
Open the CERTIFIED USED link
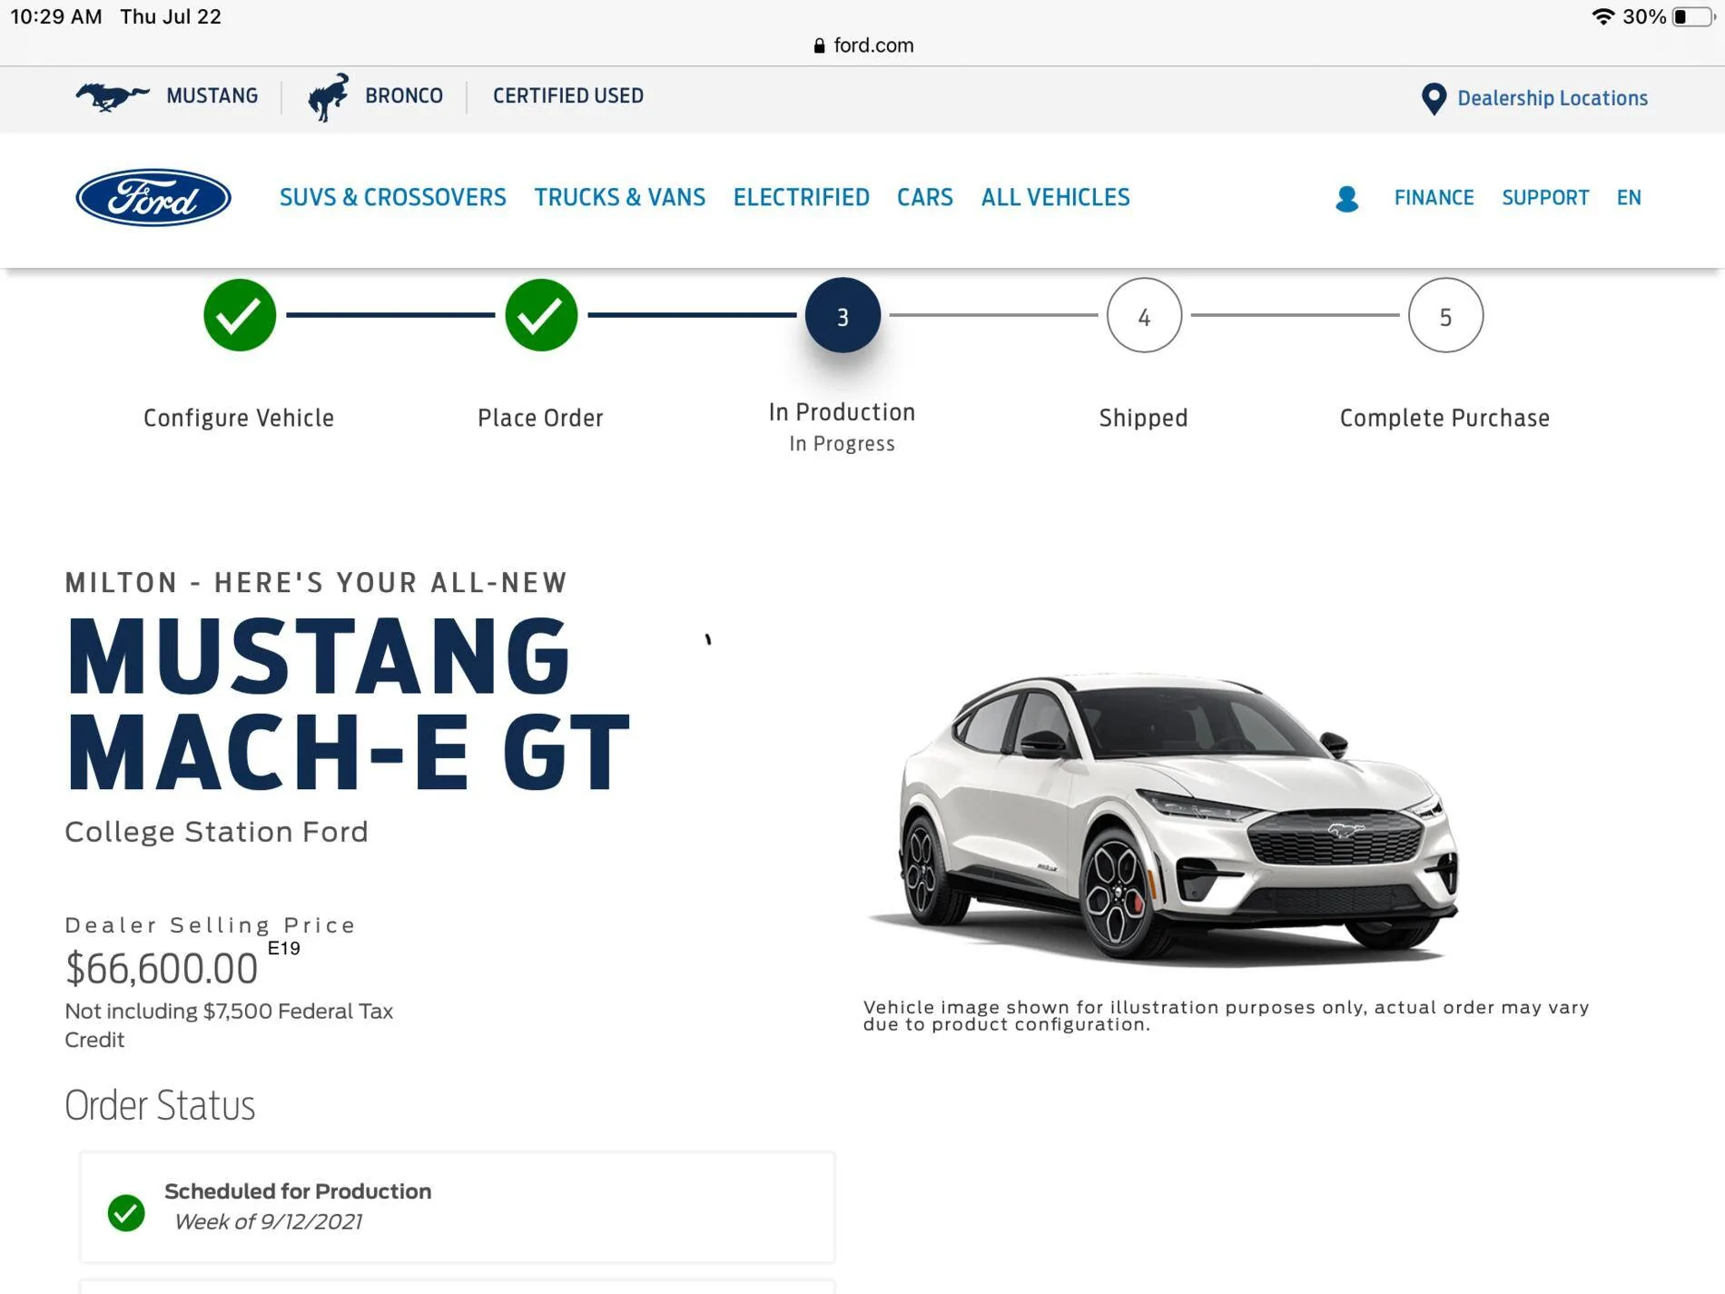pos(568,96)
